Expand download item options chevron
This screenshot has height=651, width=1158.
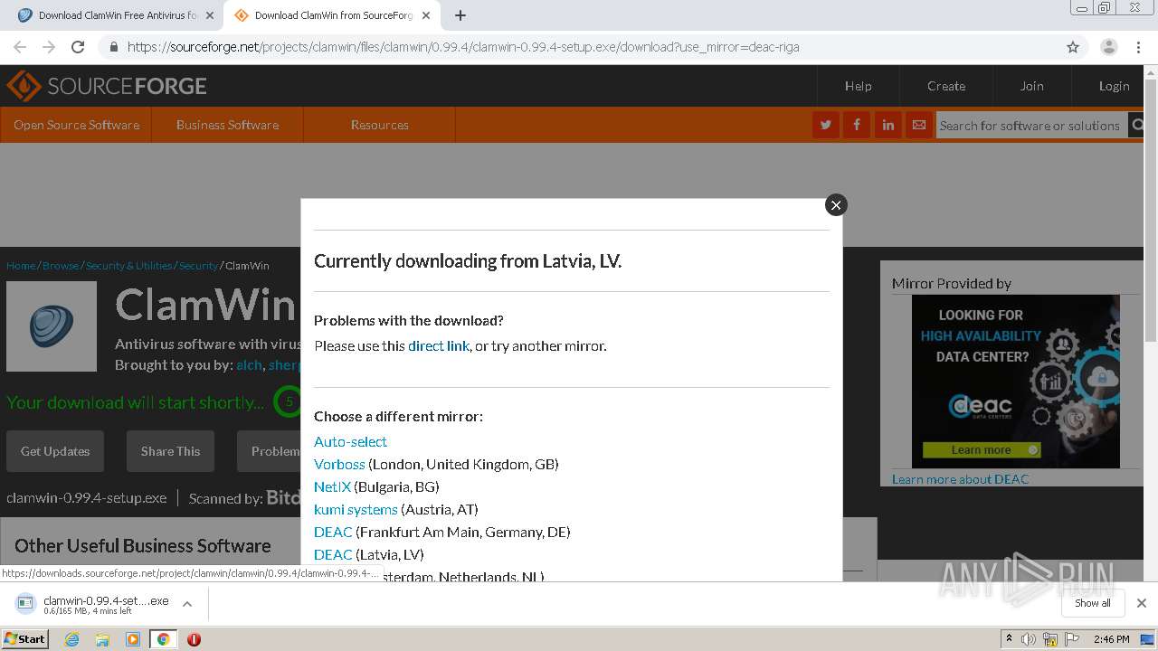[187, 604]
